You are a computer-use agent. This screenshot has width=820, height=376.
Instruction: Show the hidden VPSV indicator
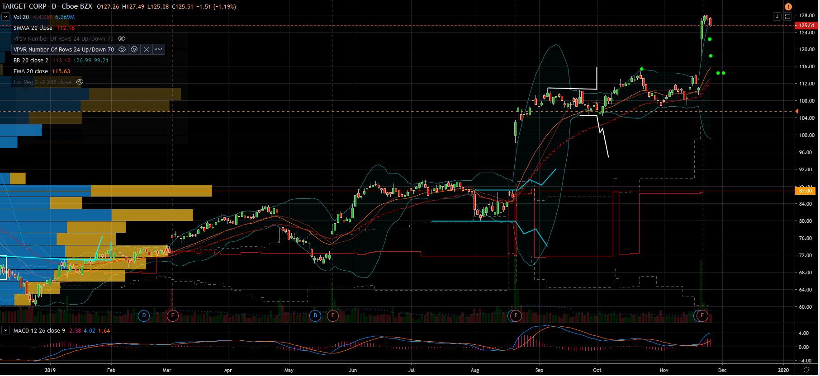(122, 38)
